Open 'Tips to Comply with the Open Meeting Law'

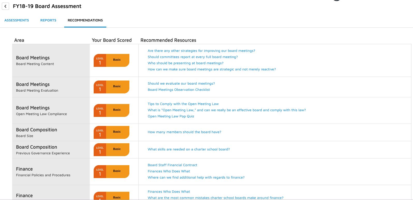point(183,104)
